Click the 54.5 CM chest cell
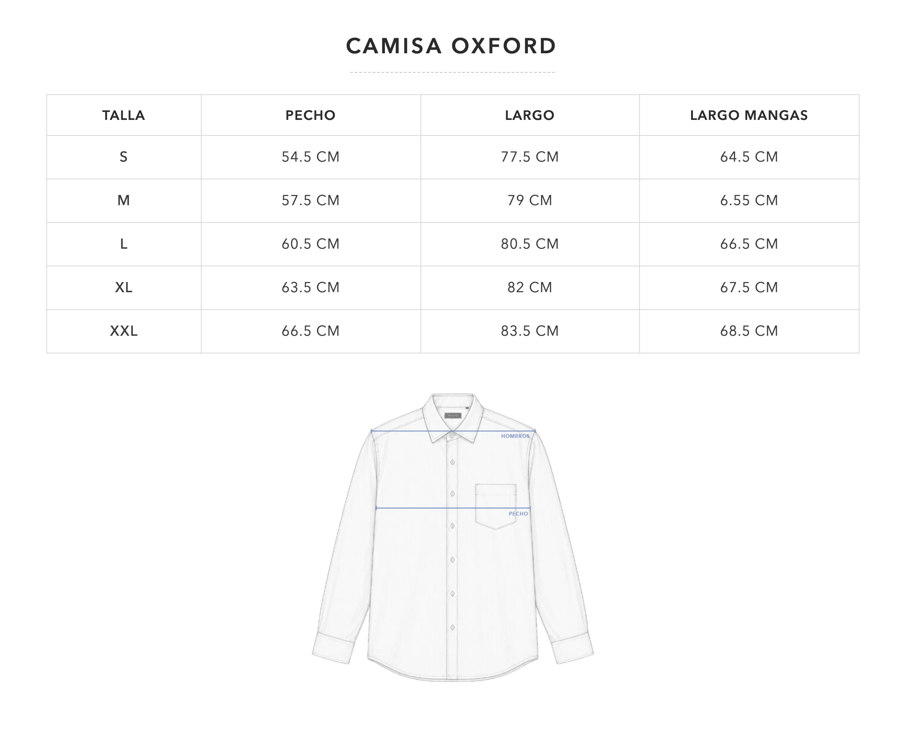904x731 pixels. coord(310,157)
